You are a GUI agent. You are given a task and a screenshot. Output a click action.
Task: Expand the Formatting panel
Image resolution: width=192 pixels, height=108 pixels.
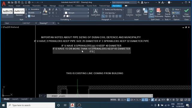click(65, 19)
